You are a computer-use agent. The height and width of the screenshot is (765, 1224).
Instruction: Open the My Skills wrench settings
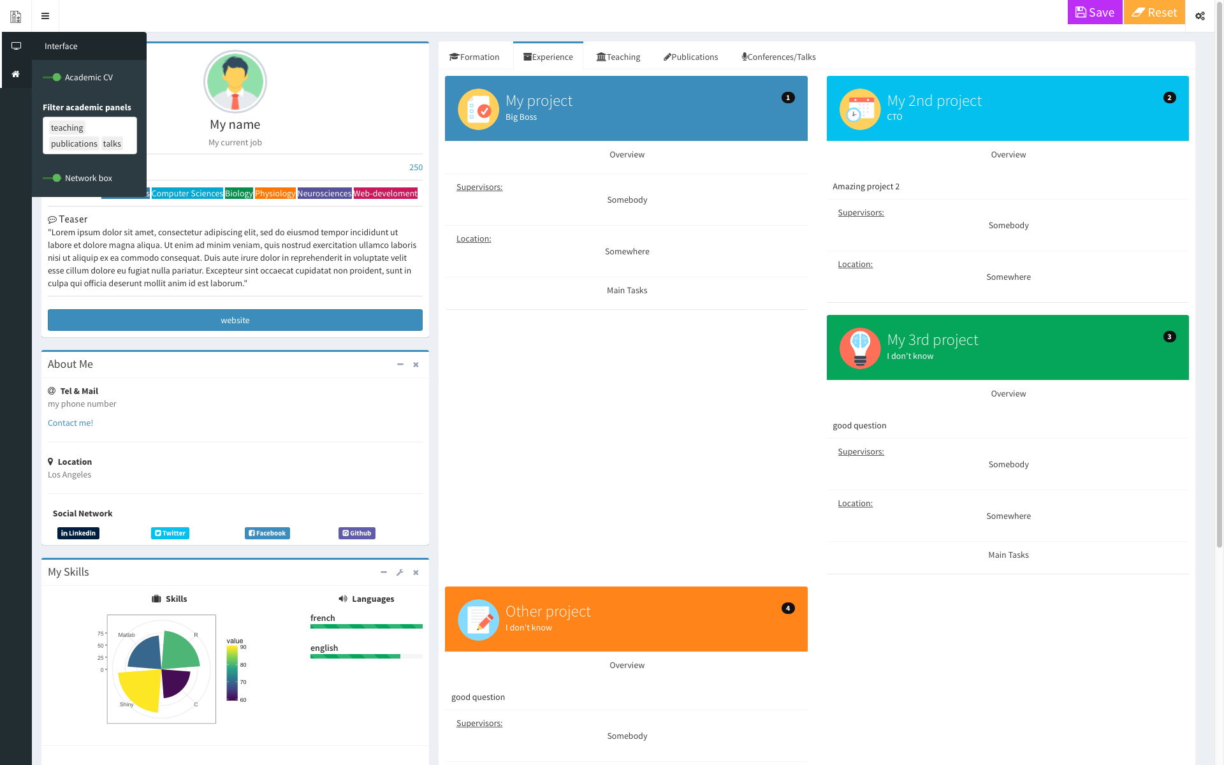[400, 572]
